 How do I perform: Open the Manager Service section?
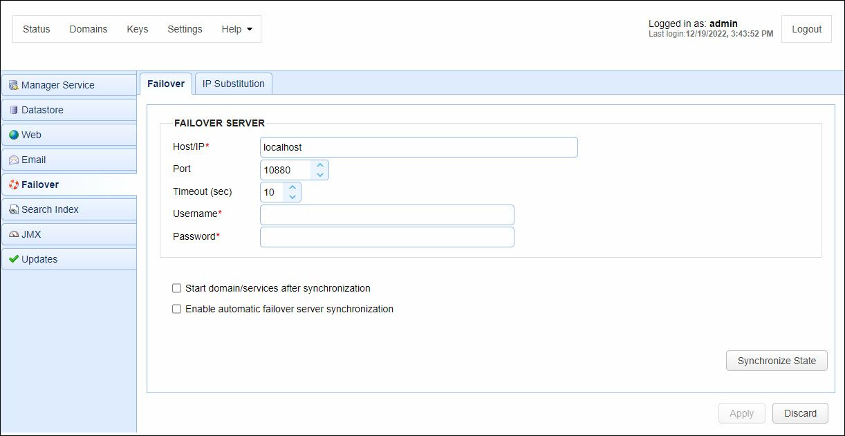pyautogui.click(x=69, y=85)
